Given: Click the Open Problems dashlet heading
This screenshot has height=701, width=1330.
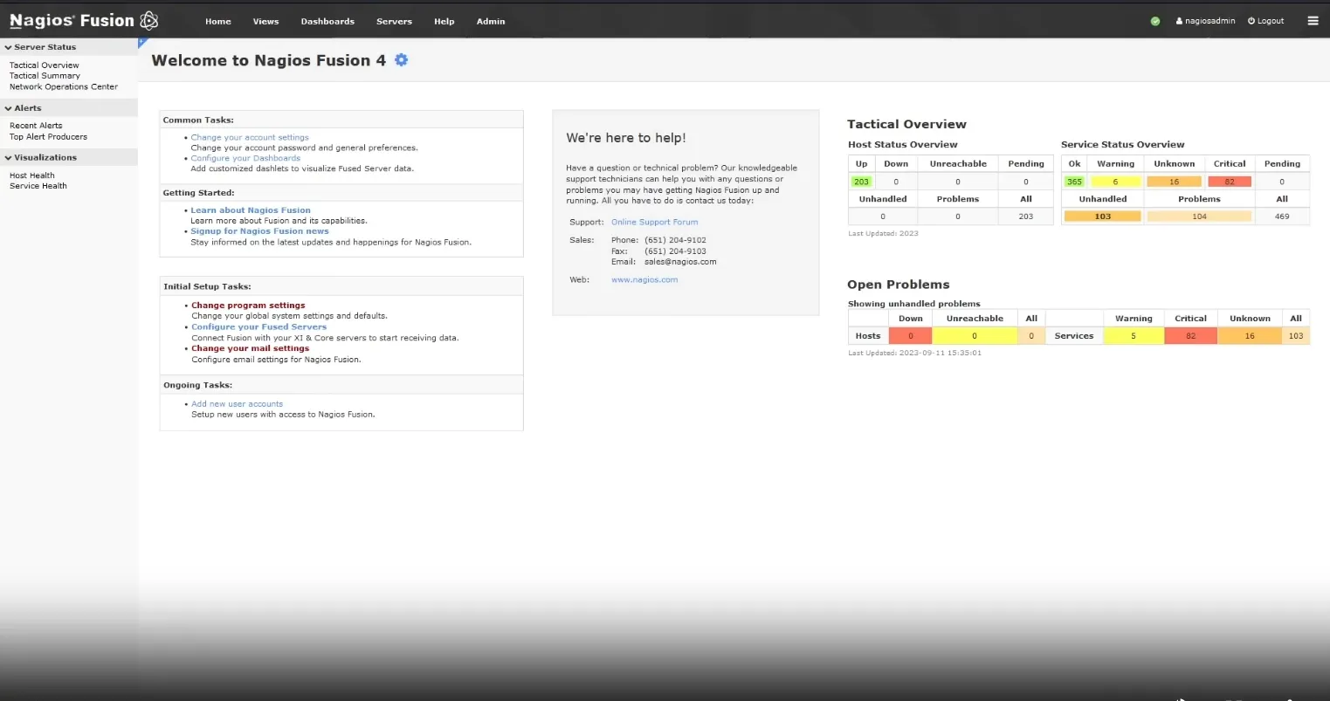Looking at the screenshot, I should click(x=898, y=285).
